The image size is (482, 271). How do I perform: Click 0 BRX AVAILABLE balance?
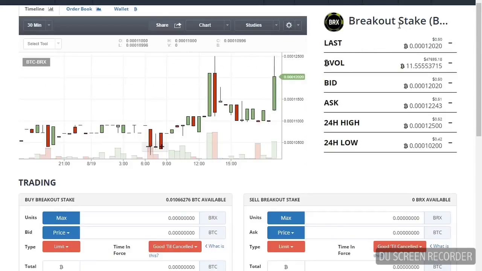click(431, 199)
